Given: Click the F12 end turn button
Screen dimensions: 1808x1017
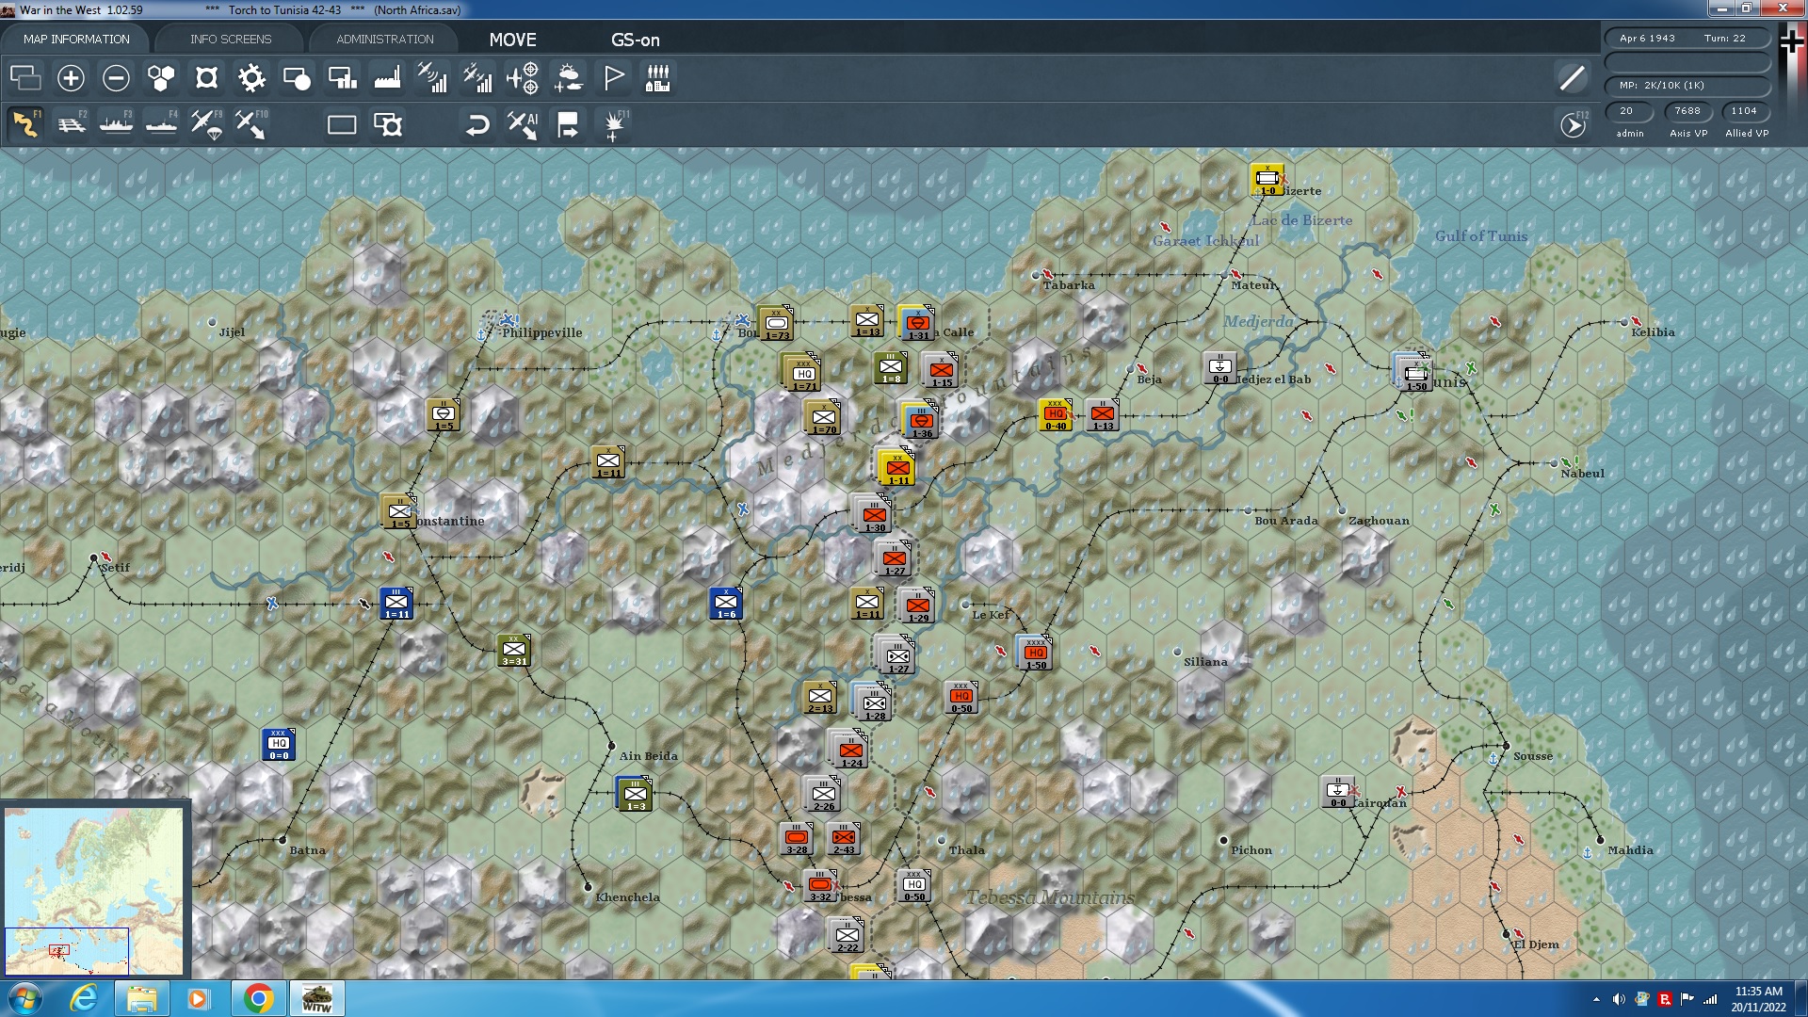Looking at the screenshot, I should pyautogui.click(x=1573, y=124).
